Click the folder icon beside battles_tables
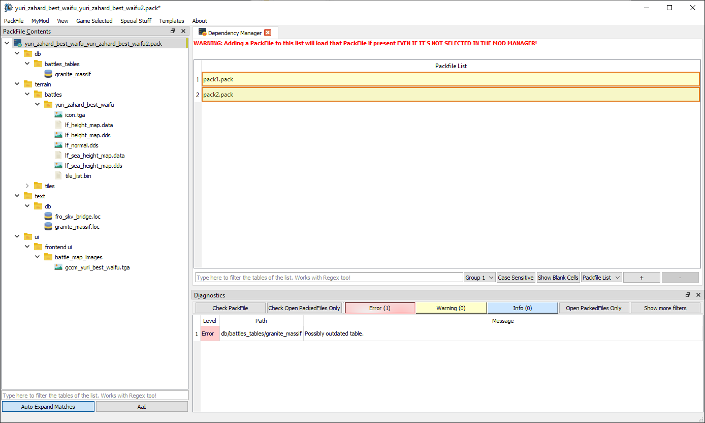Viewport: 705px width, 423px height. coord(38,64)
